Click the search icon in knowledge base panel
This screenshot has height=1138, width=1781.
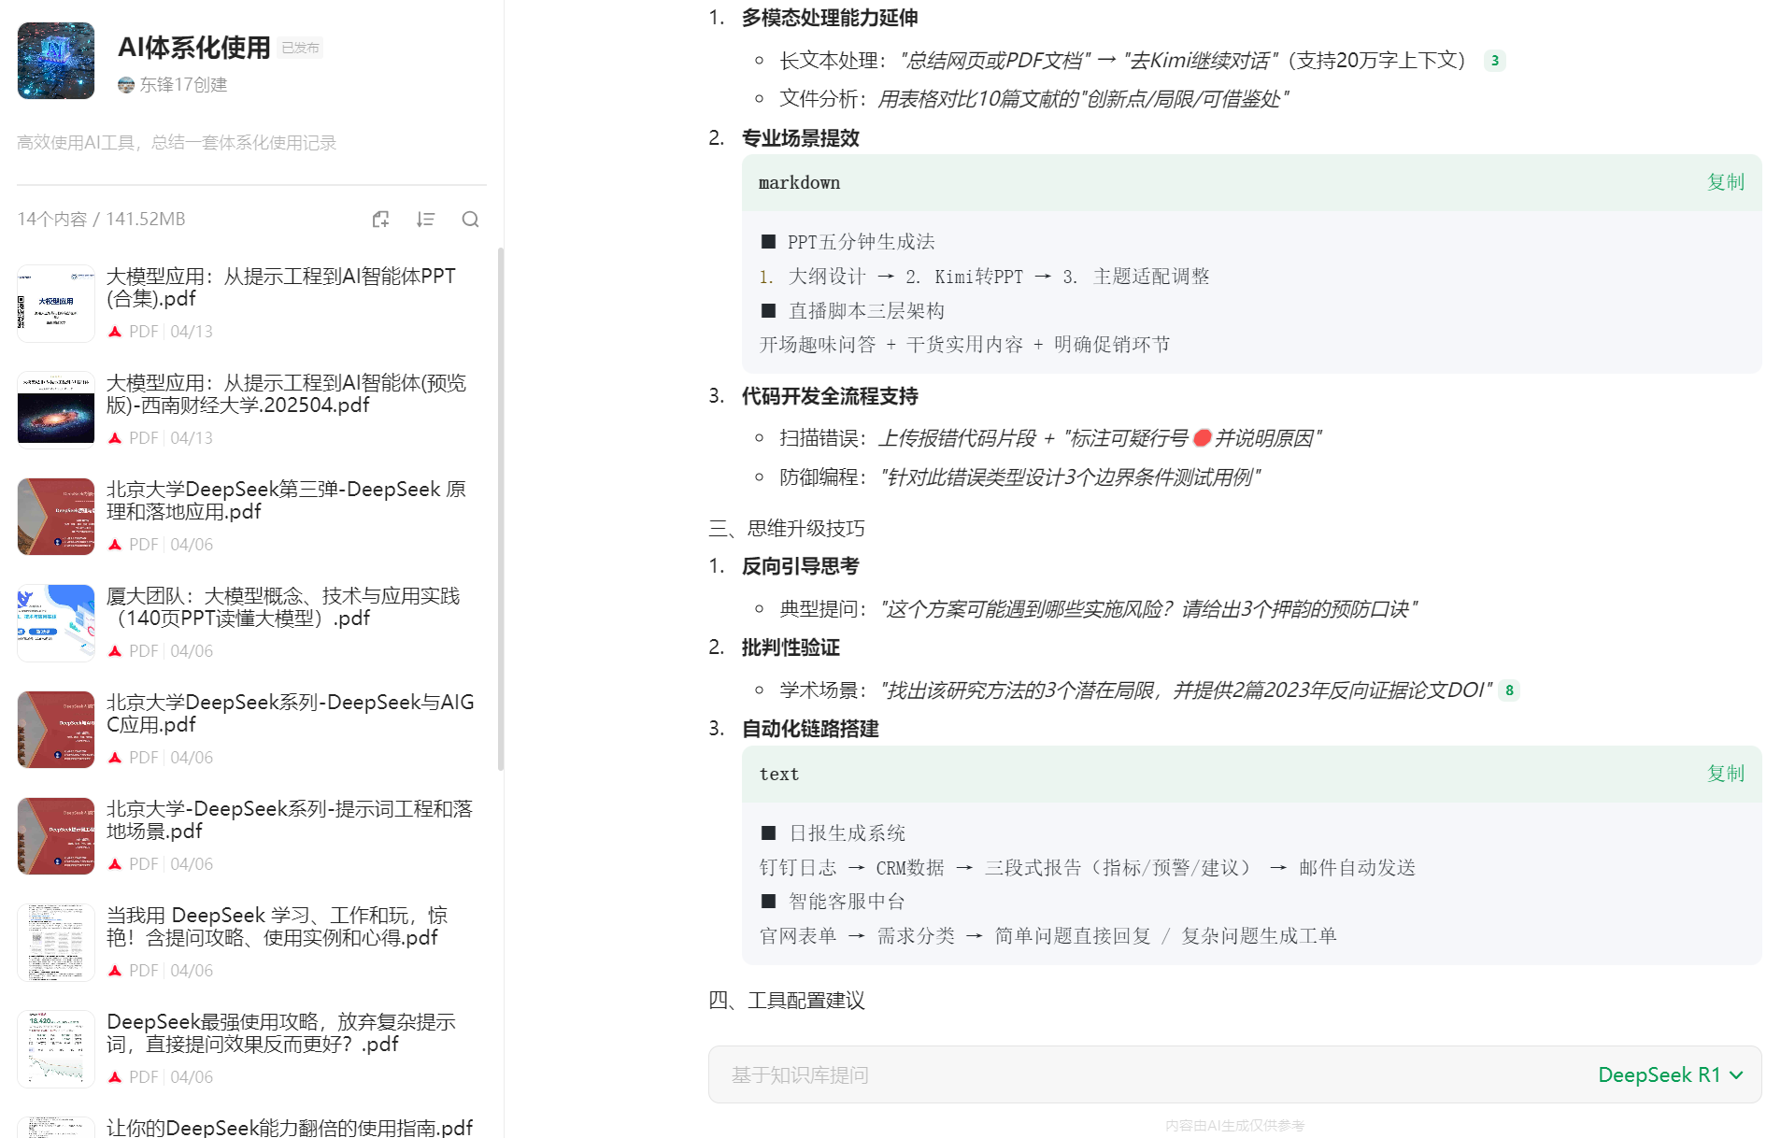(470, 219)
